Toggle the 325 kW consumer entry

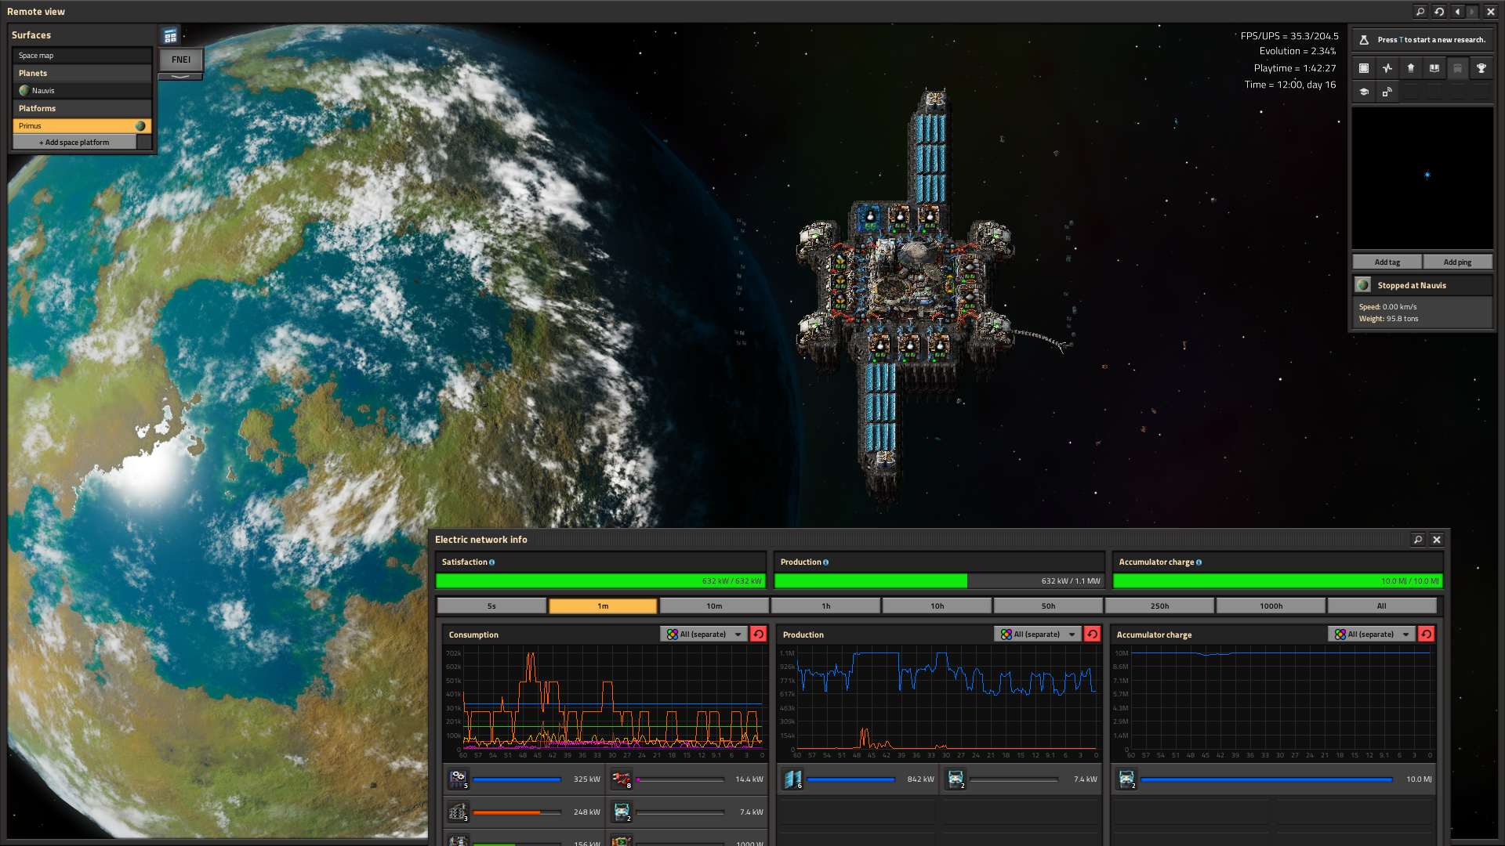[524, 779]
